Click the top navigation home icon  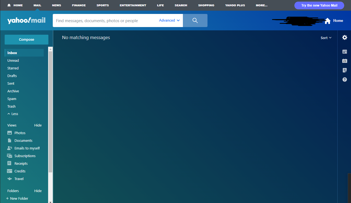pos(9,5)
